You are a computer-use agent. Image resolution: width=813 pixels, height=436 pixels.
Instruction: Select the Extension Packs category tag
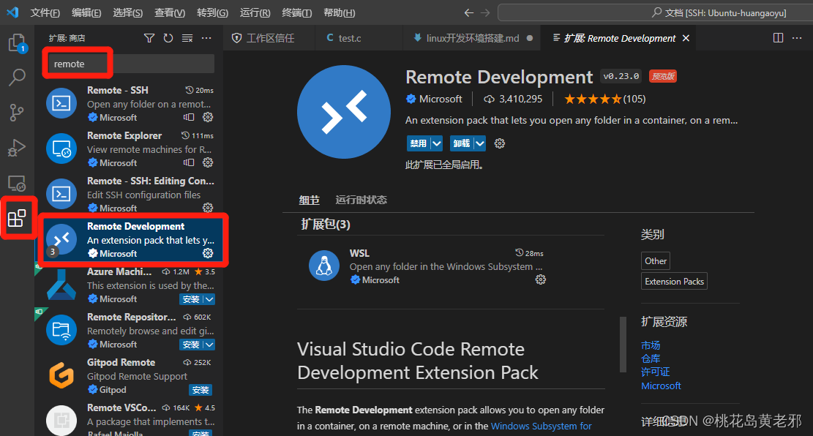[x=674, y=281]
